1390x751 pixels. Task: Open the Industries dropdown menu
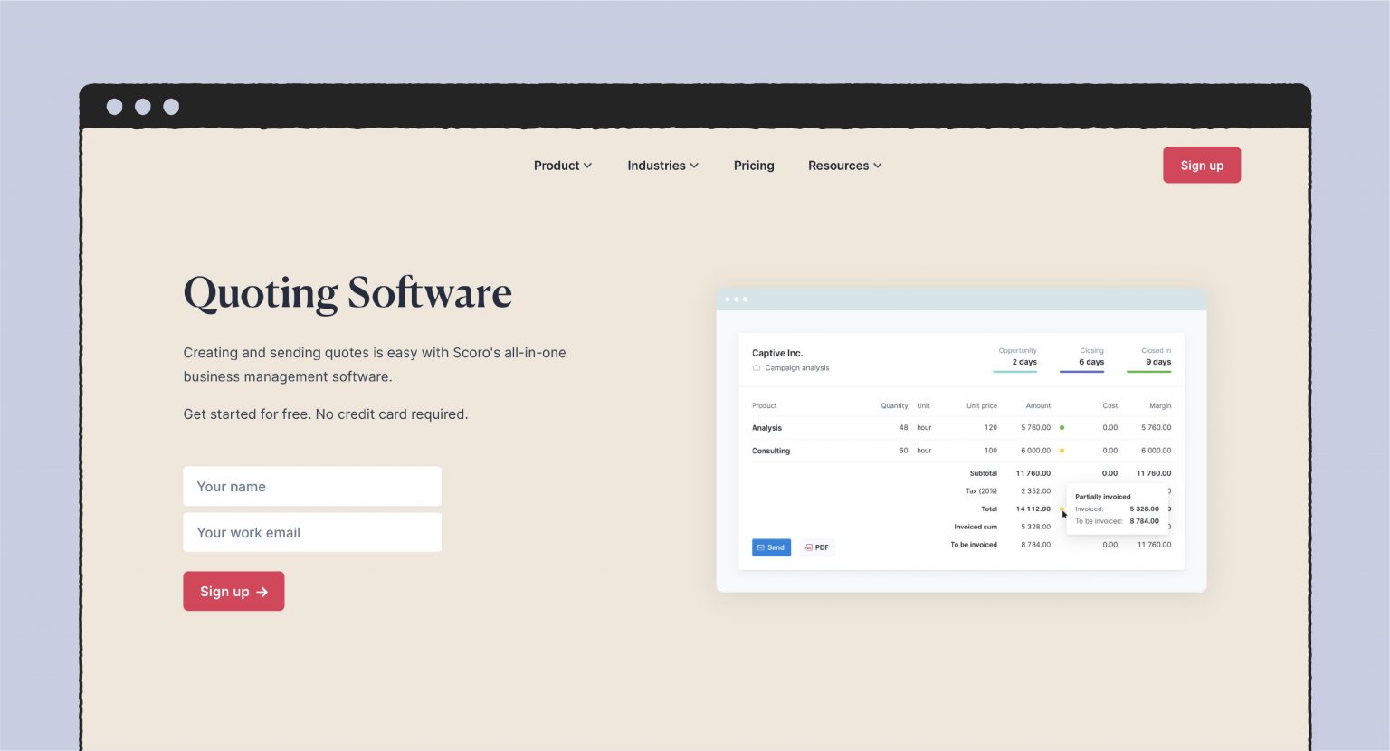click(662, 166)
